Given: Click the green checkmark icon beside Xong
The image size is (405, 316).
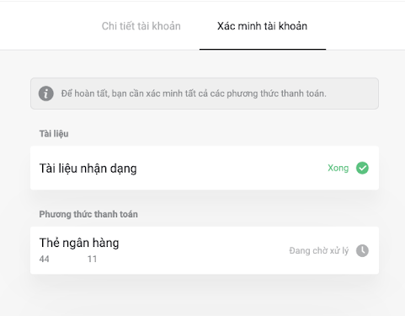Looking at the screenshot, I should (362, 168).
